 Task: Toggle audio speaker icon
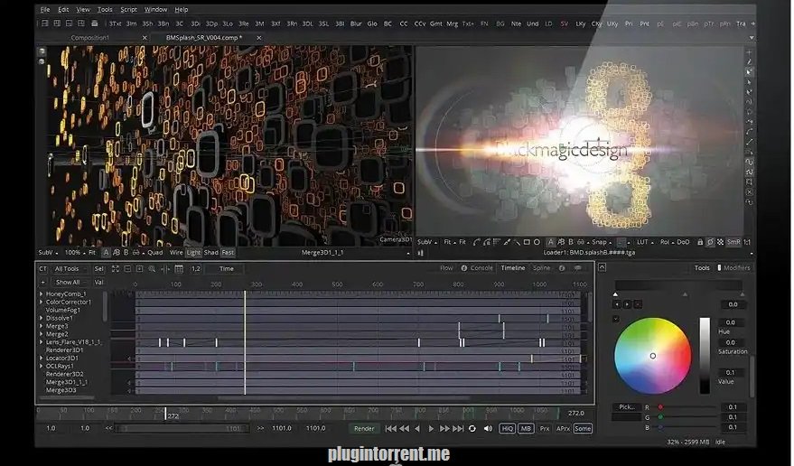488,428
